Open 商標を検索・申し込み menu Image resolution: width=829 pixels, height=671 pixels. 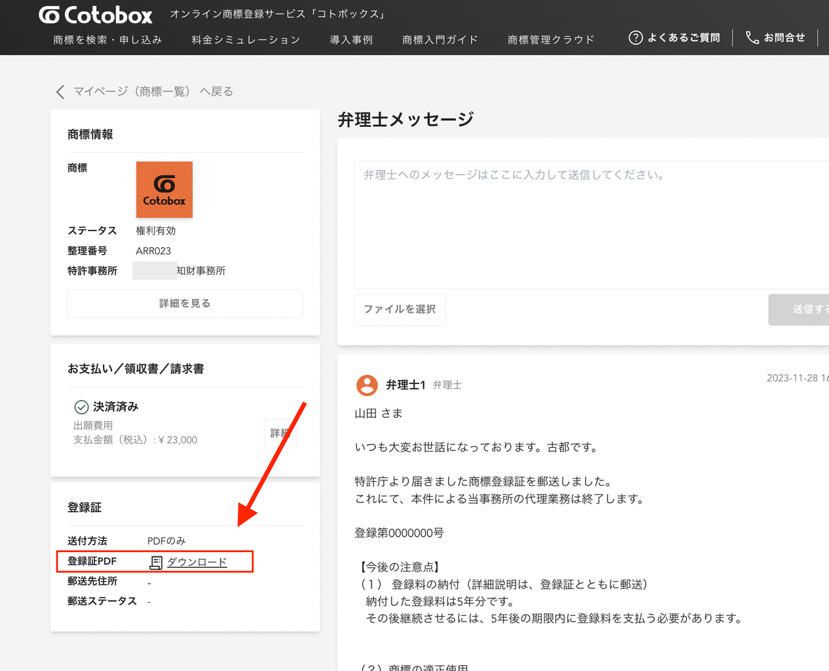pos(108,40)
